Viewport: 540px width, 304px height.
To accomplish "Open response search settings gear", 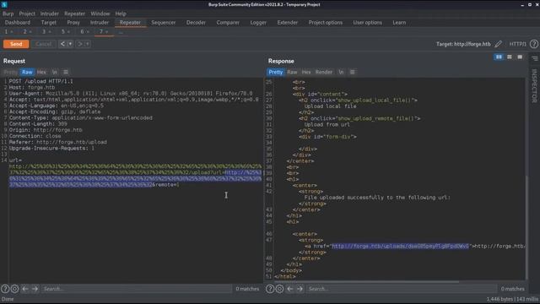I will coord(279,289).
